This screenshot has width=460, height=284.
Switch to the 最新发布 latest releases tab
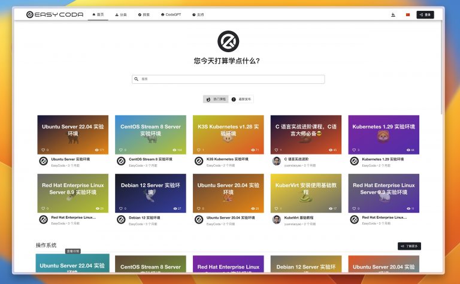click(241, 99)
